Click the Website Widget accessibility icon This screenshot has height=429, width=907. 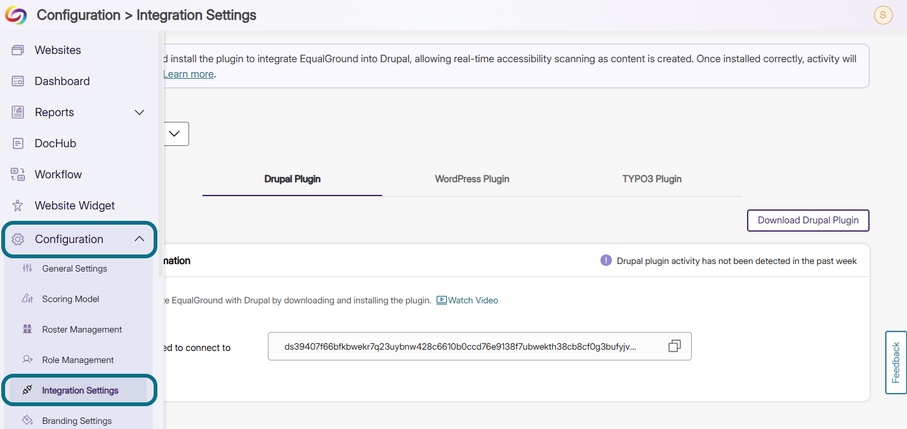[18, 206]
